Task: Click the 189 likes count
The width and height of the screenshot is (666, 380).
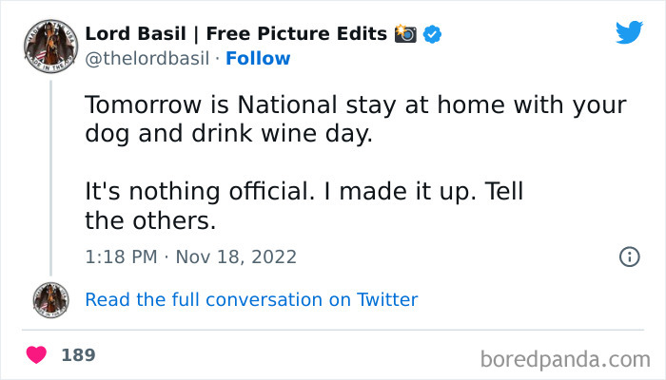Action: (78, 355)
